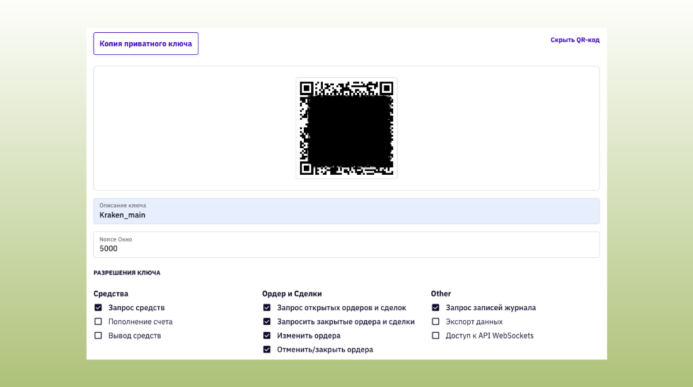The height and width of the screenshot is (387, 693).
Task: Click the РАЗРЕШЕНИЯ КЛЮЧА label
Action: click(x=127, y=272)
